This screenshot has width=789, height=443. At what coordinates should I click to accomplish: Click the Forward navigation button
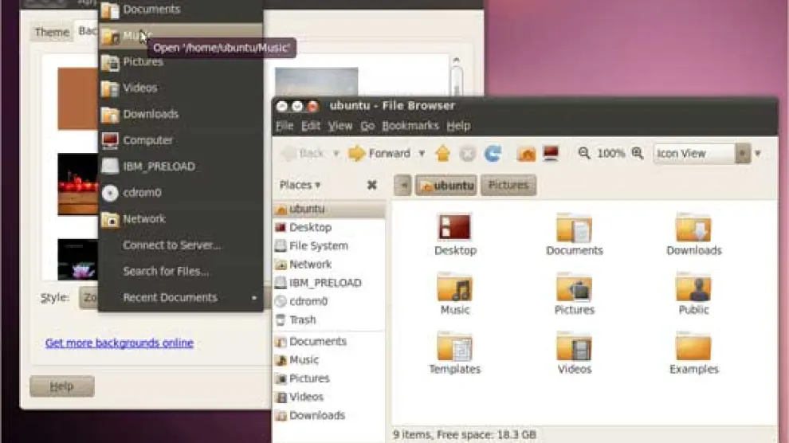click(x=379, y=154)
